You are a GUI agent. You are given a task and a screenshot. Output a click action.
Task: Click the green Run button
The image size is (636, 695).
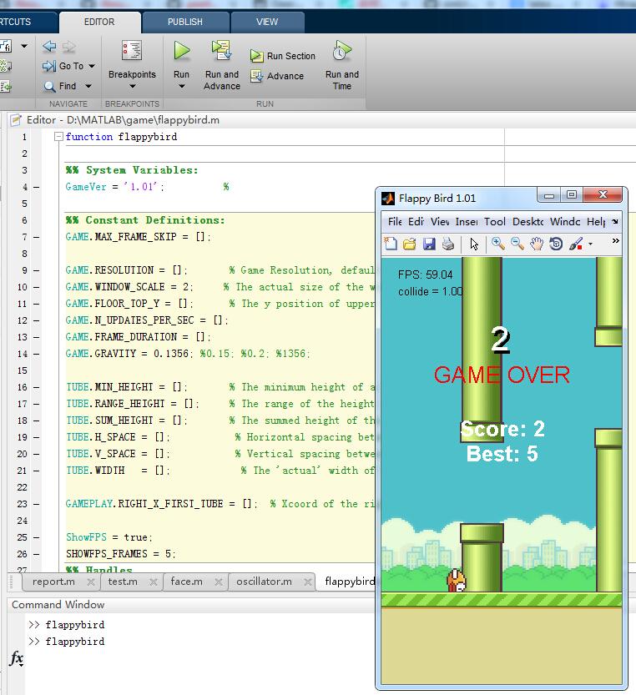(181, 51)
